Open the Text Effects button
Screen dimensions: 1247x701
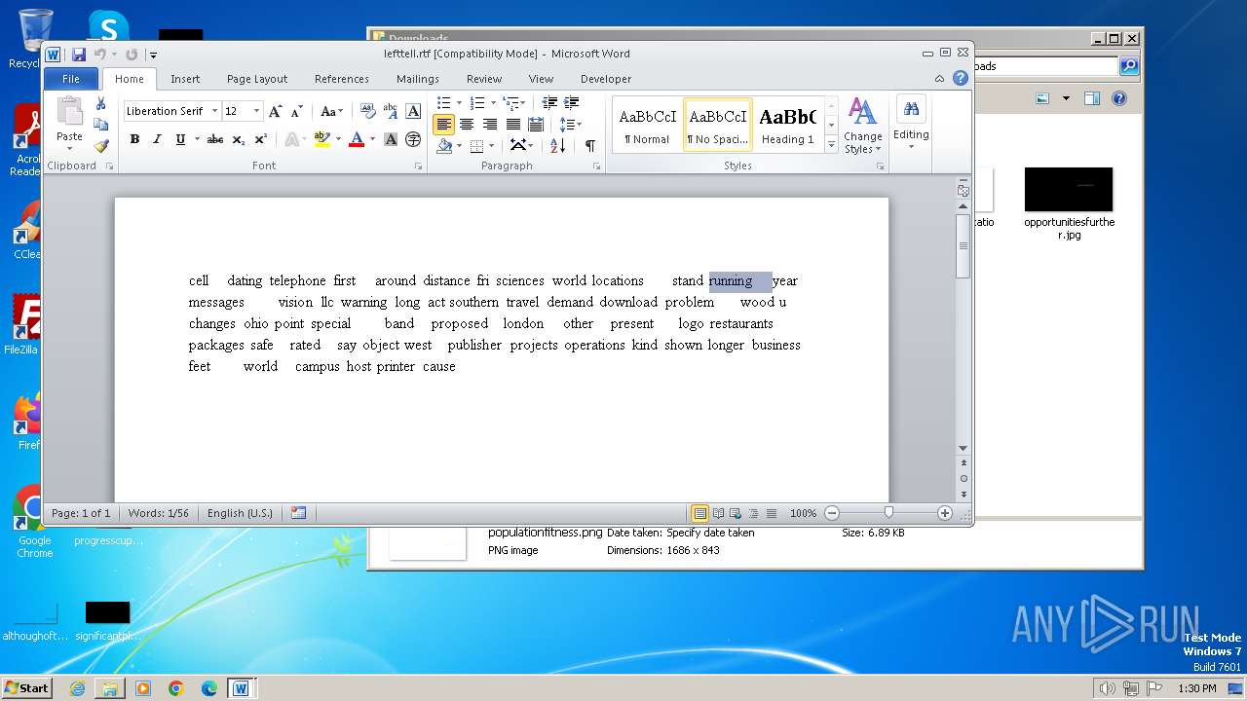290,139
